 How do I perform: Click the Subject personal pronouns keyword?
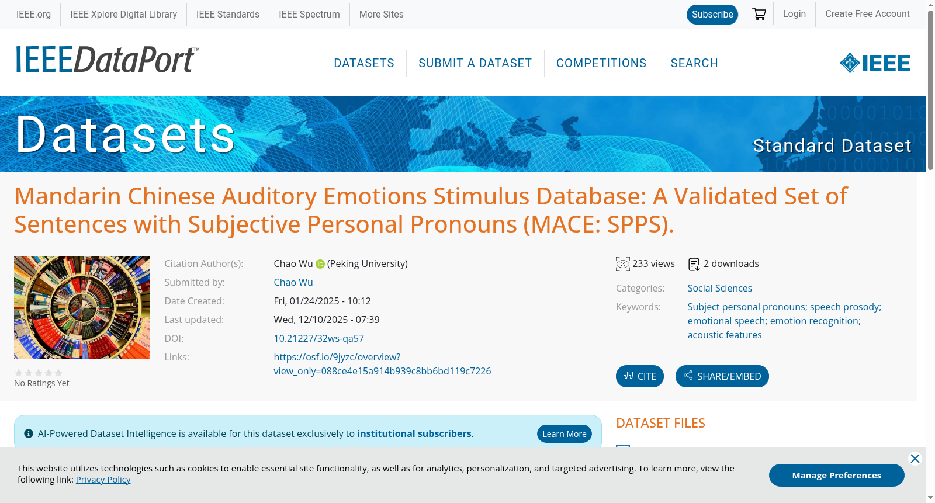[x=746, y=307]
